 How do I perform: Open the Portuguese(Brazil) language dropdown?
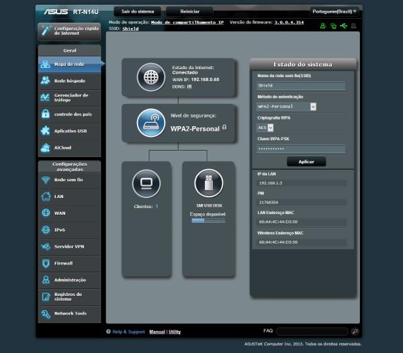tap(334, 11)
